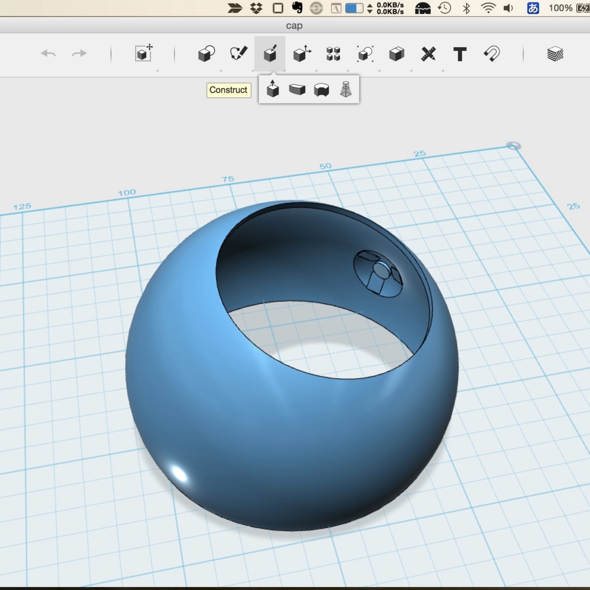Viewport: 590px width, 590px height.
Task: Open the volume speaker menu bar icon
Action: tap(509, 8)
